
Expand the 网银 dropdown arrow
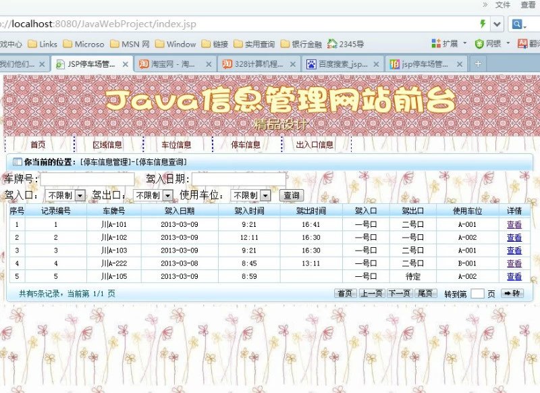508,43
